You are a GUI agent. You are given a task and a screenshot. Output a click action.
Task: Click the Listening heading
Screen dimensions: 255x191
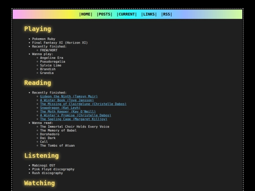point(42,156)
